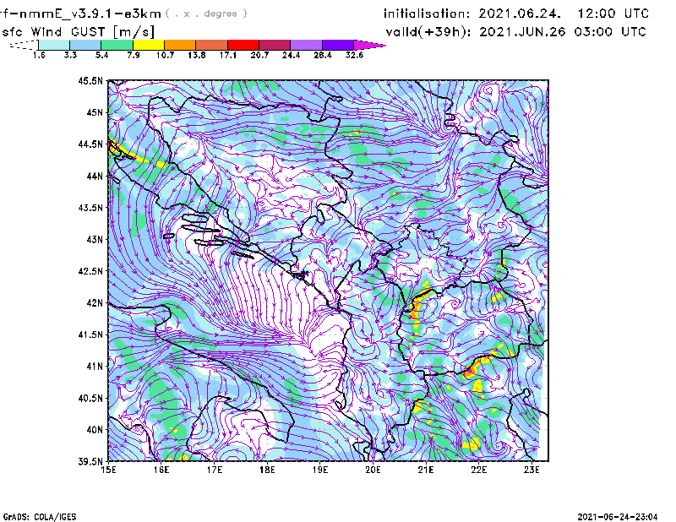Click the model name 'nmmE_v3.9.1-e3km' text
This screenshot has width=676, height=522.
point(90,14)
